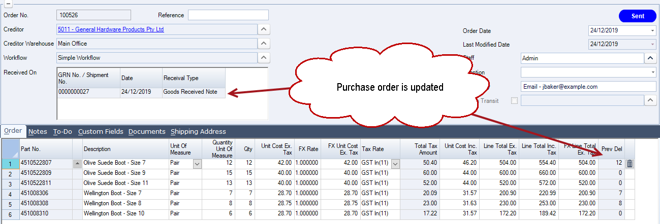660x224 pixels.
Task: Click the FX Rate column header
Action: tap(307, 149)
